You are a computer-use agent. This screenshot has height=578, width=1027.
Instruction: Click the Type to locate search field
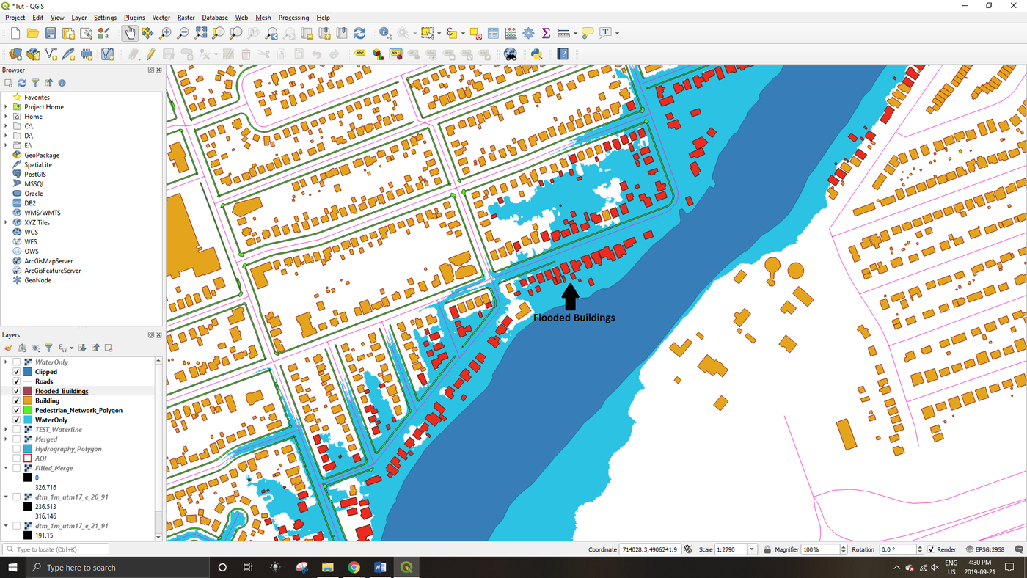point(56,549)
